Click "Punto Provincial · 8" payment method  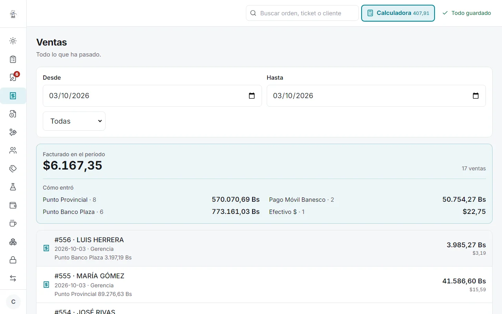coord(69,200)
